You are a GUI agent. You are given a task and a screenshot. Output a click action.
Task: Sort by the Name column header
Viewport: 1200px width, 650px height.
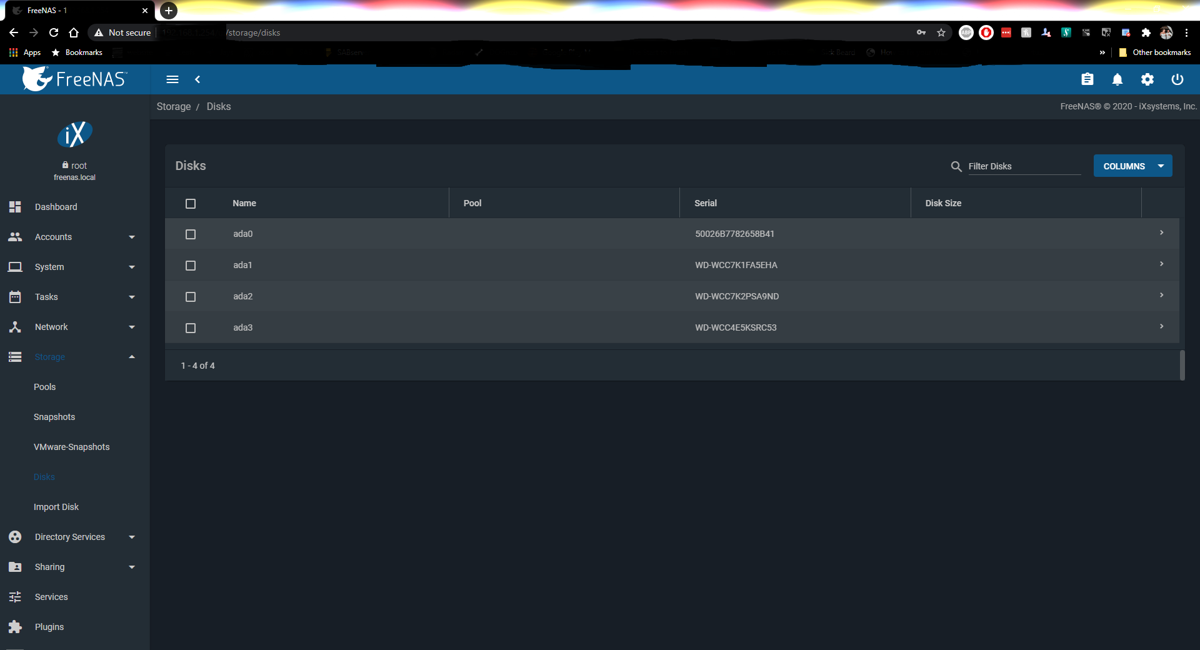pyautogui.click(x=244, y=203)
